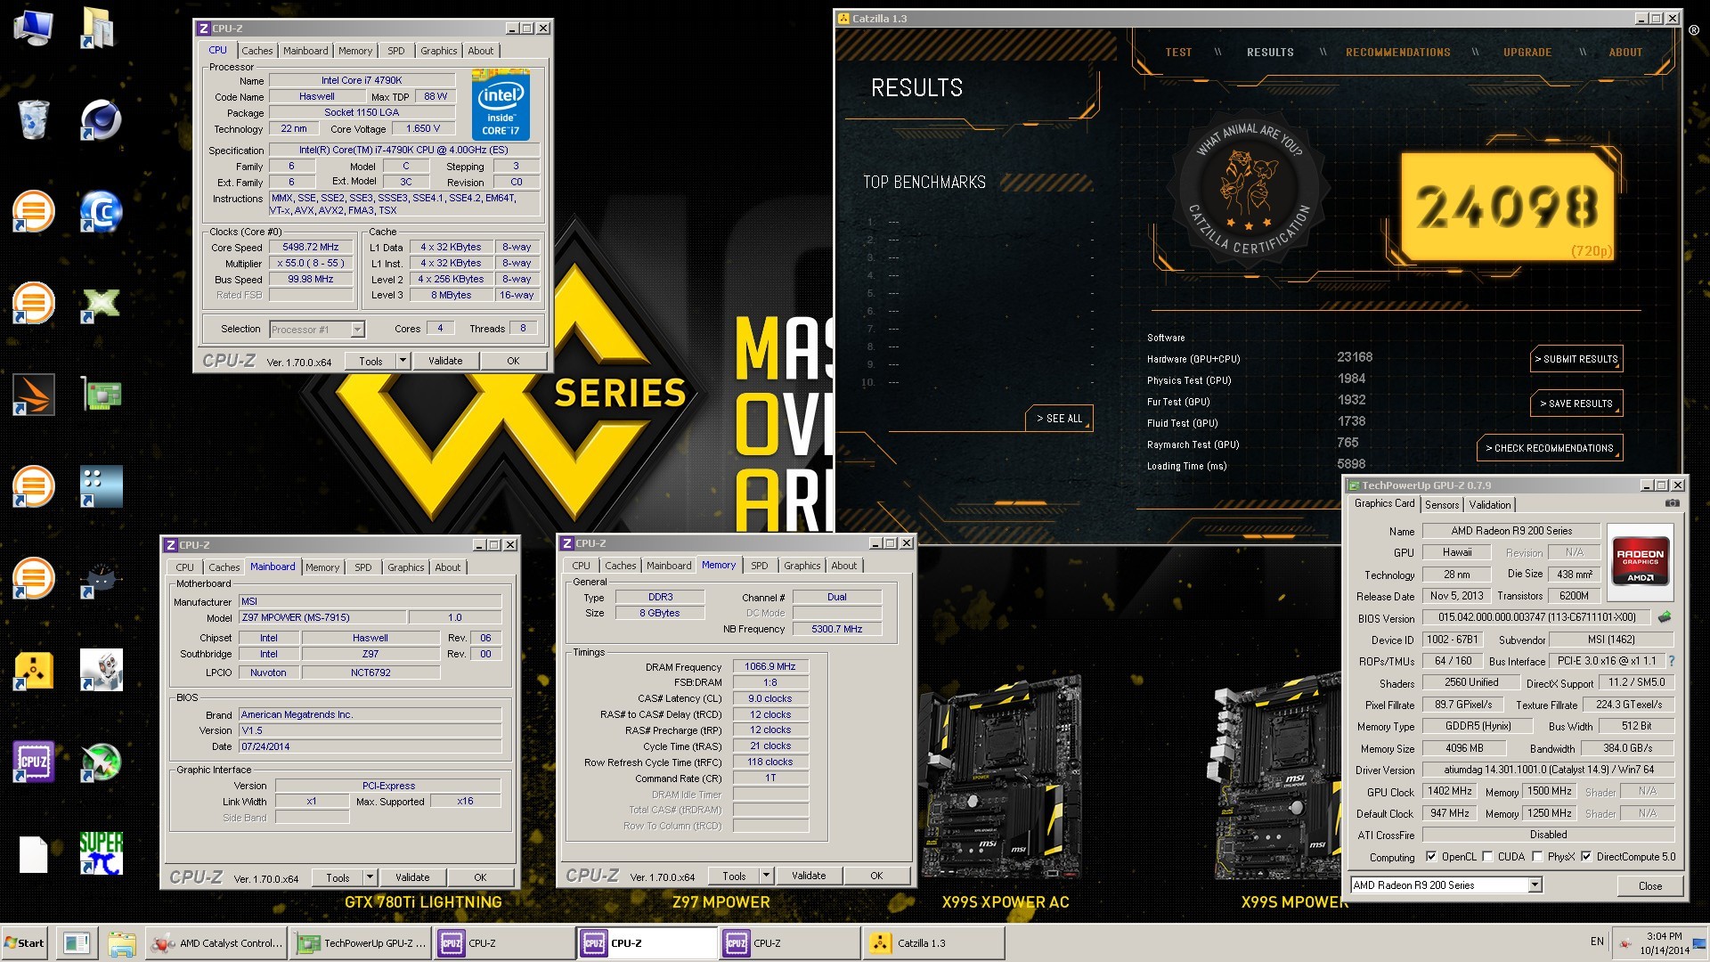Image resolution: width=1710 pixels, height=962 pixels.
Task: Click SUBMIT RESULTS in Catzilla
Action: pos(1576,359)
